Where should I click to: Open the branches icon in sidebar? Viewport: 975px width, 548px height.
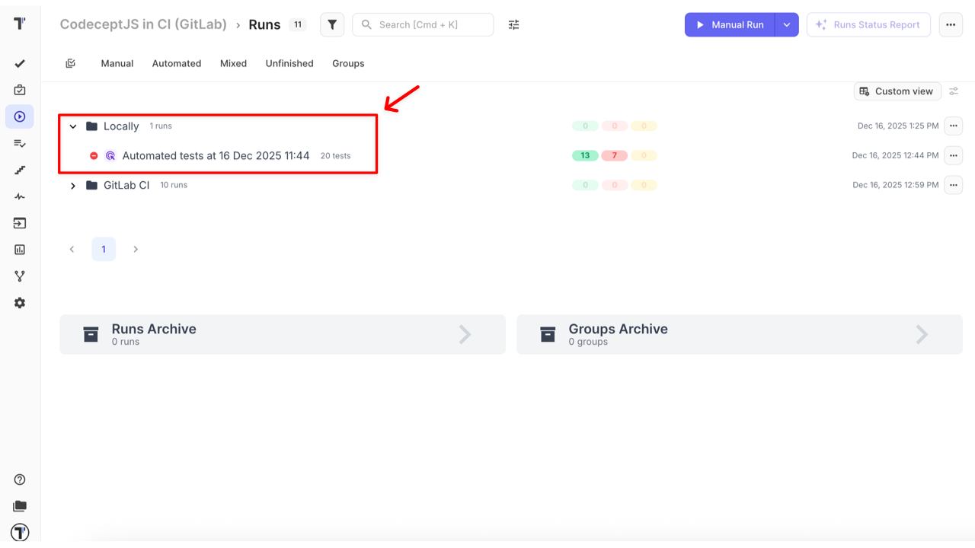20,276
